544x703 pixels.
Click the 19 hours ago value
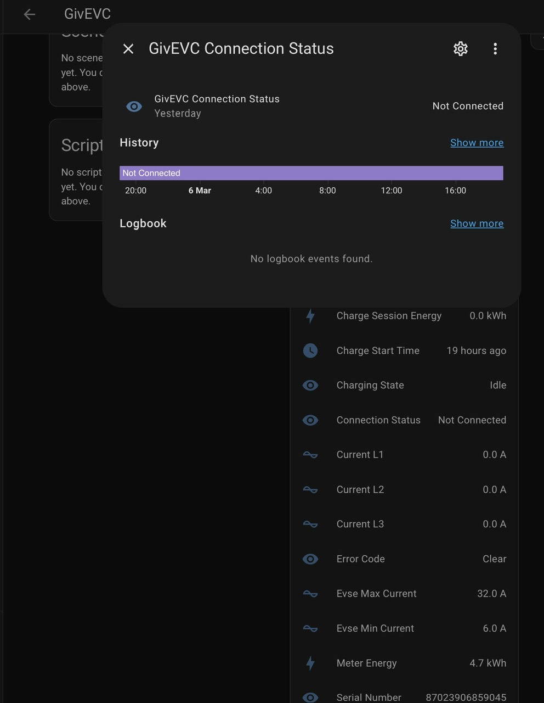pos(477,350)
